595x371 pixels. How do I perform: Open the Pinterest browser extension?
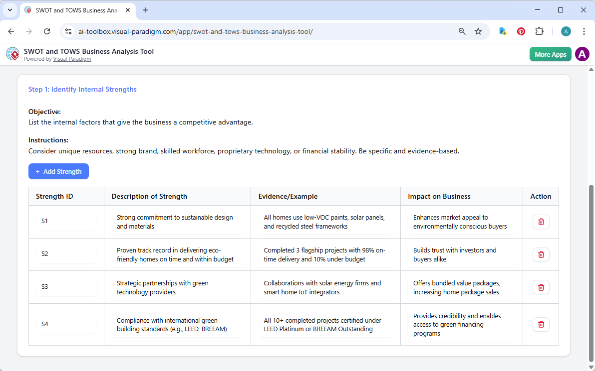point(521,31)
